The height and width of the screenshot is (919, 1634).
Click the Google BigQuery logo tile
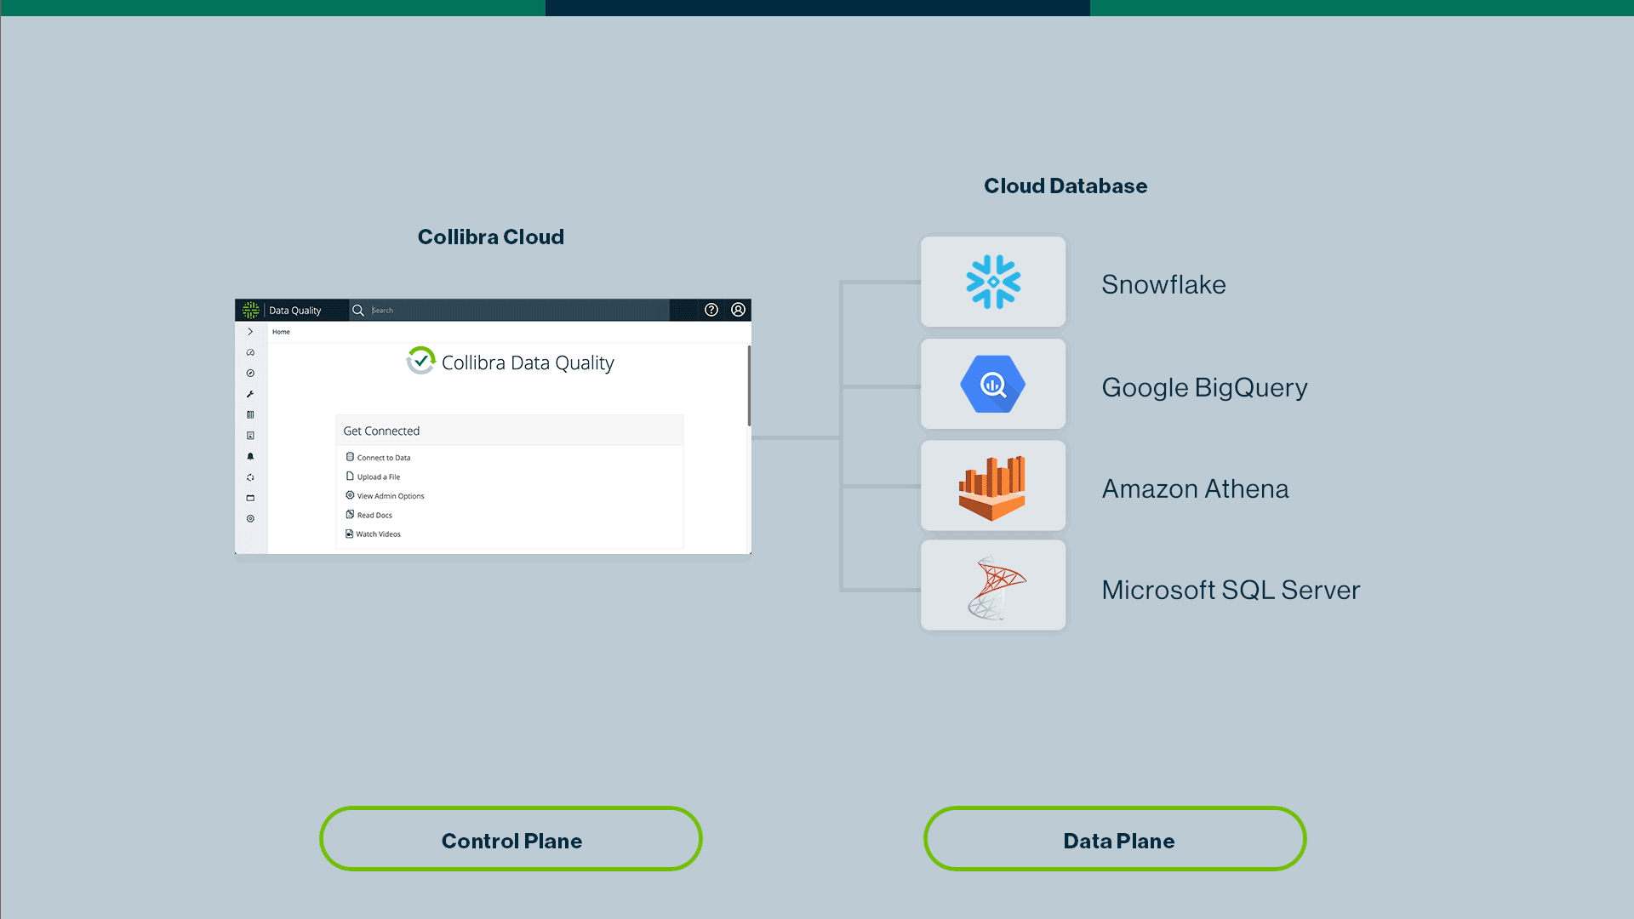[x=993, y=384]
